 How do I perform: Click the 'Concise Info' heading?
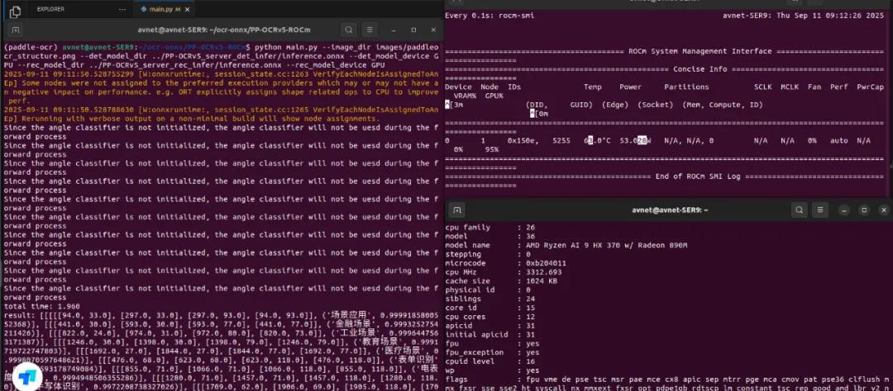[x=700, y=69]
